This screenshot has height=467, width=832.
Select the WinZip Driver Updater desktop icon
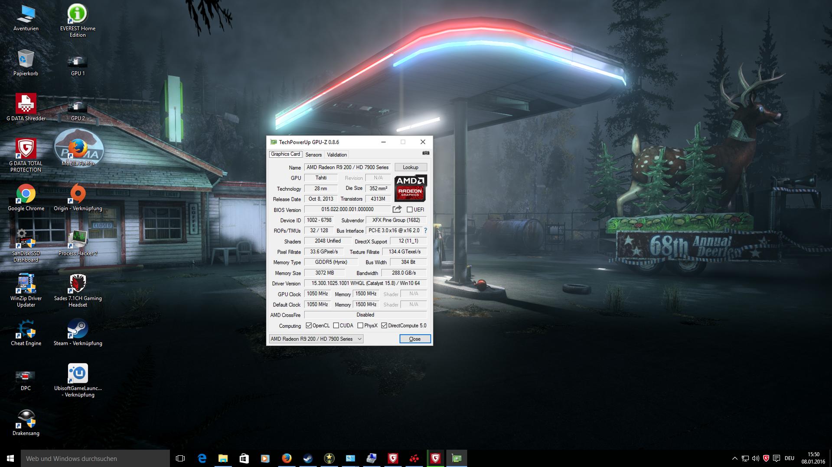pos(26,291)
